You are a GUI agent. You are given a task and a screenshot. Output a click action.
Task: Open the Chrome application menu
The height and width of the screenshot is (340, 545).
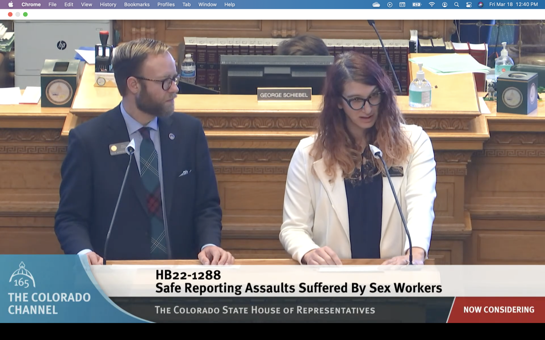(x=31, y=4)
